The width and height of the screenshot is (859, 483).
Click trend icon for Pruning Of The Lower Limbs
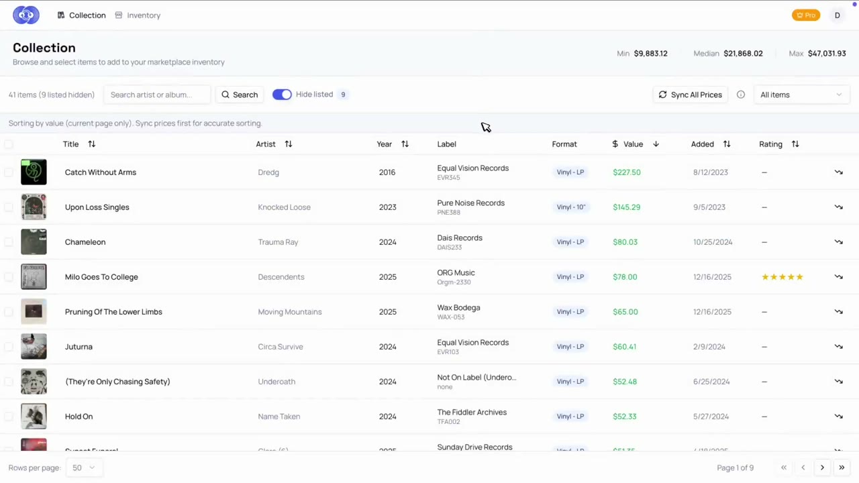[839, 312]
